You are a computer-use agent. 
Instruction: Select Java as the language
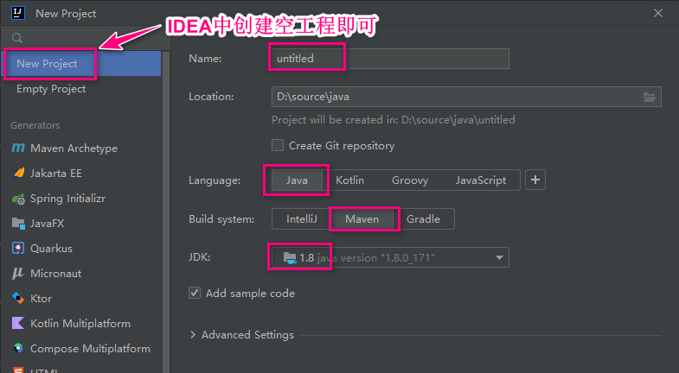[297, 180]
